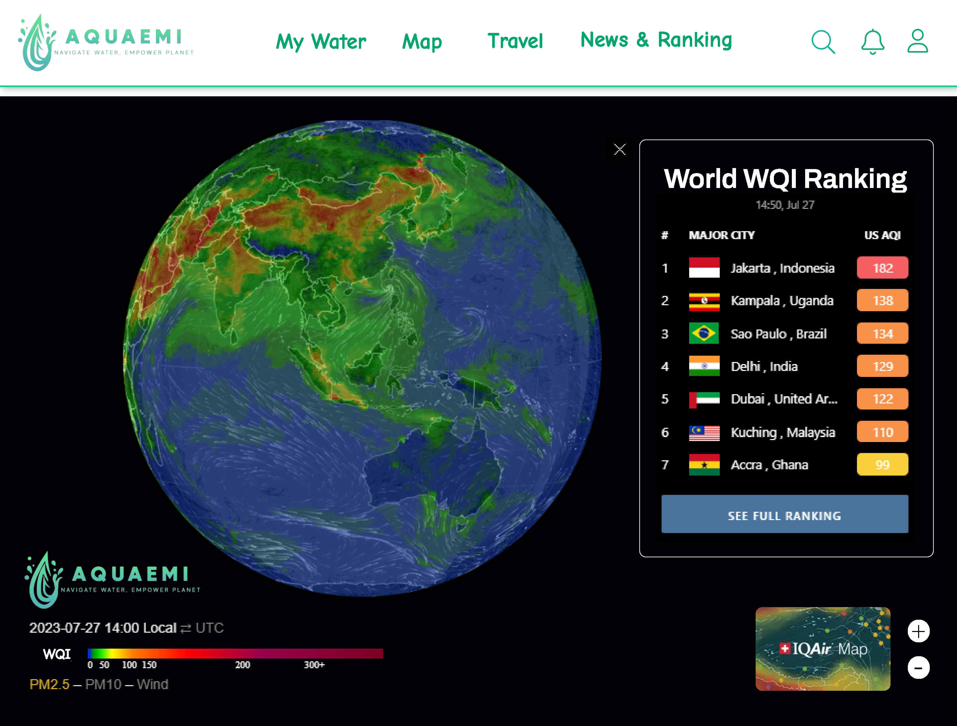Select the PM2.5 layer option
Screen dimensions: 957x726
(x=49, y=684)
